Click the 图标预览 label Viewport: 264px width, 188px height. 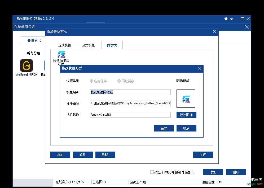tap(183, 81)
